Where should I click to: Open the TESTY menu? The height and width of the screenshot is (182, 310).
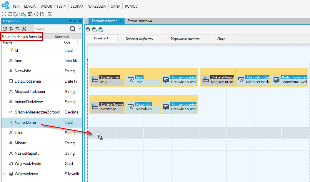tap(61, 6)
